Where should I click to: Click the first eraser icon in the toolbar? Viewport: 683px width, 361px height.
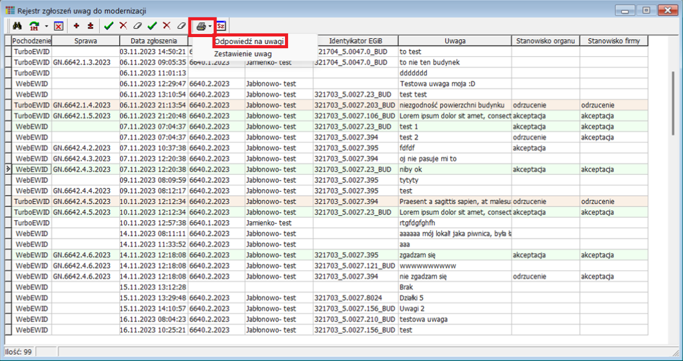pyautogui.click(x=138, y=27)
